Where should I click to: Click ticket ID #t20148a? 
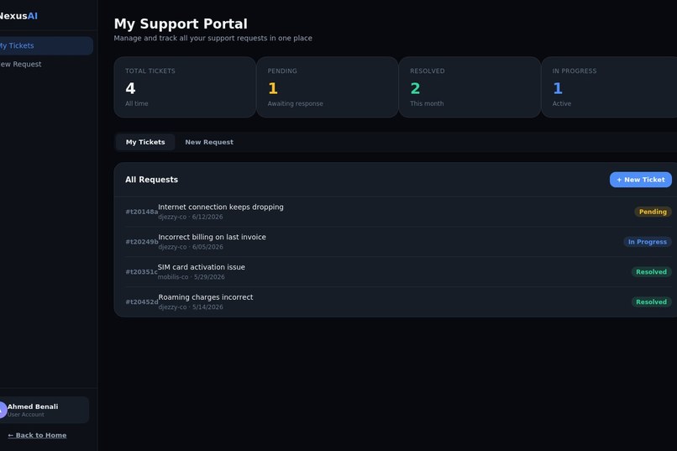coord(142,212)
